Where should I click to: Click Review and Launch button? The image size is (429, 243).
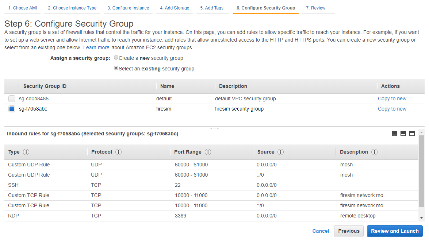tap(395, 231)
